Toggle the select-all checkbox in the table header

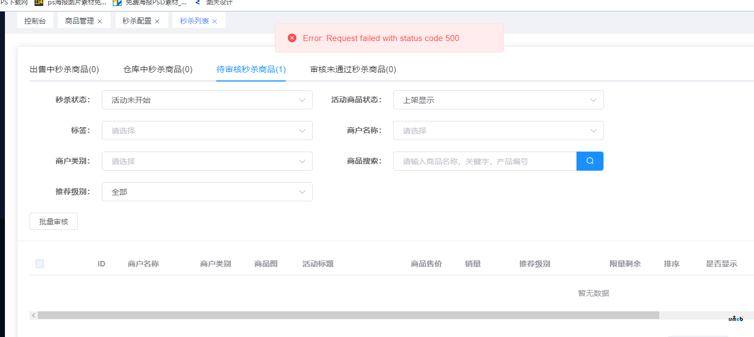click(x=39, y=264)
